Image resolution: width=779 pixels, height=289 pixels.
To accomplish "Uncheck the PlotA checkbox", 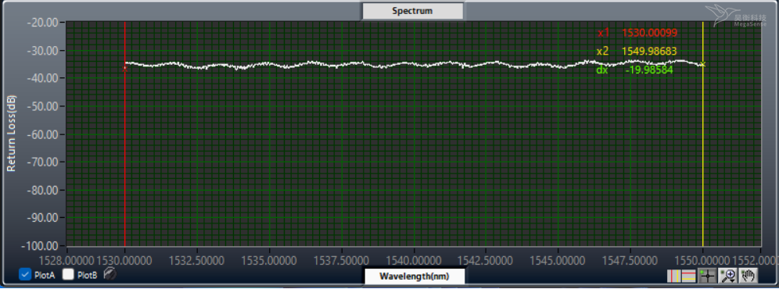I will [25, 274].
